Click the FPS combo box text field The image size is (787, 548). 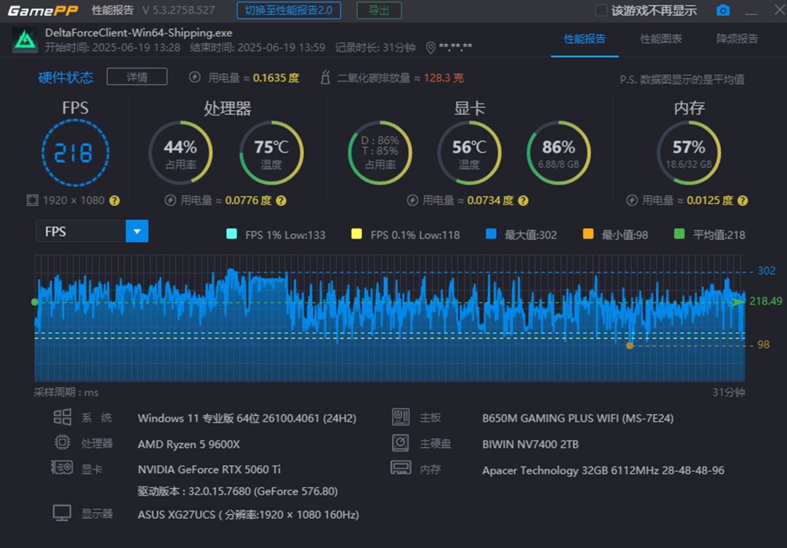point(81,231)
